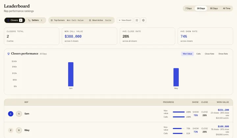Click the Top Earners grid icon

52,20
